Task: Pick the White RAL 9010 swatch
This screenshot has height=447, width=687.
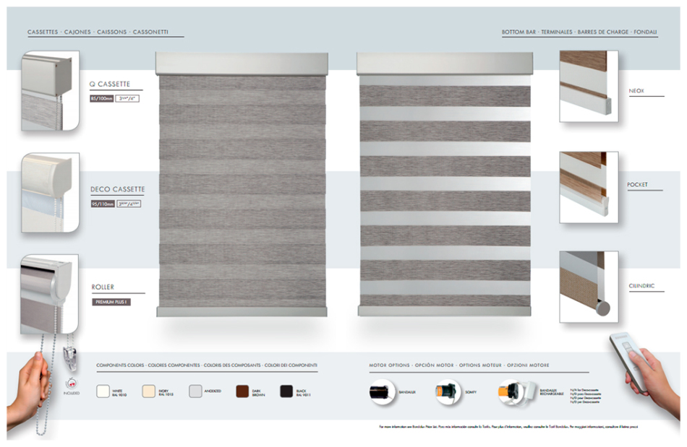Action: pyautogui.click(x=103, y=391)
